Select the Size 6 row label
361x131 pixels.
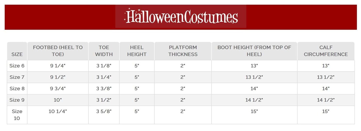click(x=17, y=66)
